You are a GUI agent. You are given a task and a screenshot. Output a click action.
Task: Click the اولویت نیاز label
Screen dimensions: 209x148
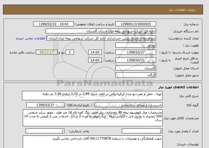[191, 45]
